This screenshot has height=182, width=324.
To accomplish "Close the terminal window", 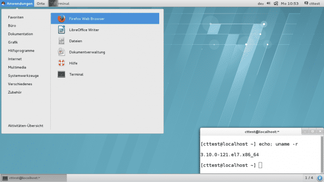I will point(320,131).
